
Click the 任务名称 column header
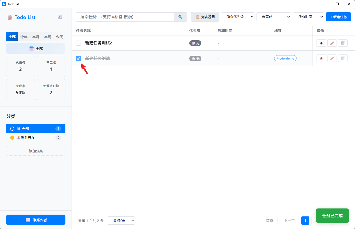pyautogui.click(x=83, y=31)
